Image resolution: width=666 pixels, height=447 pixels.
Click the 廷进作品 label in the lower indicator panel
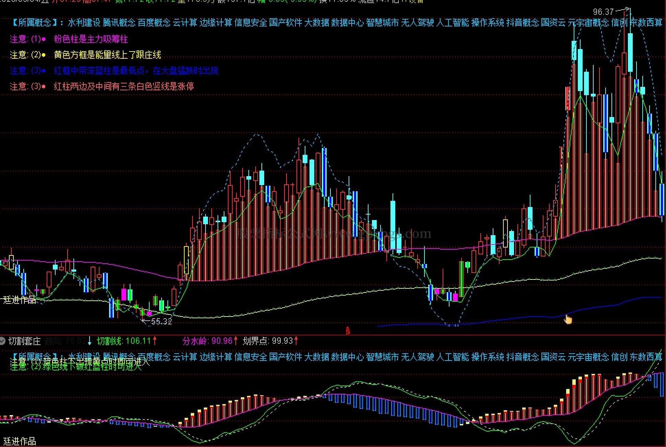(x=20, y=441)
